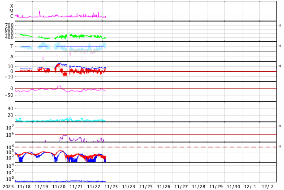Click the 2025 year label

[x=8, y=186]
